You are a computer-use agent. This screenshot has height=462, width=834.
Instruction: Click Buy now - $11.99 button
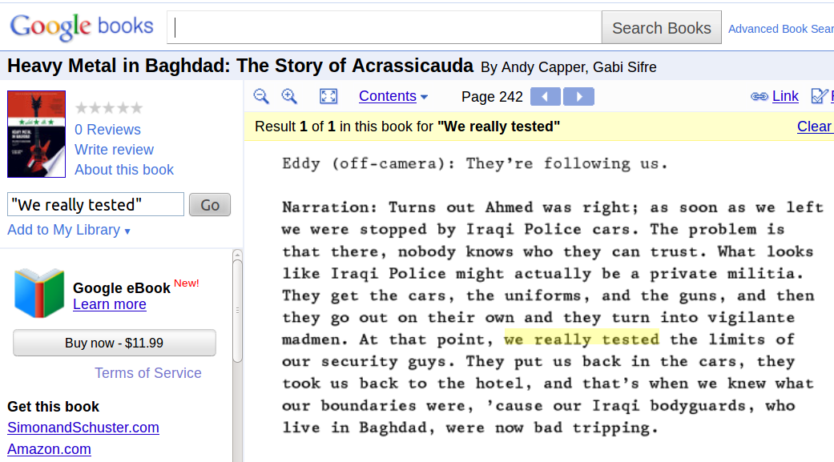click(115, 343)
